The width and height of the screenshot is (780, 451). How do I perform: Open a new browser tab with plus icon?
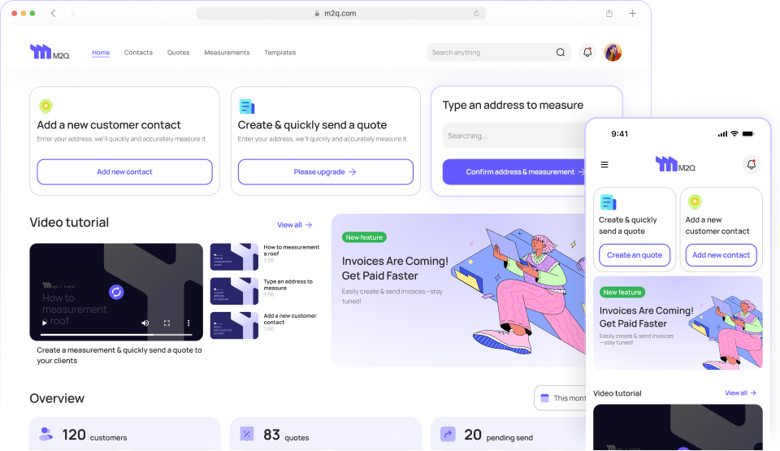click(x=633, y=14)
